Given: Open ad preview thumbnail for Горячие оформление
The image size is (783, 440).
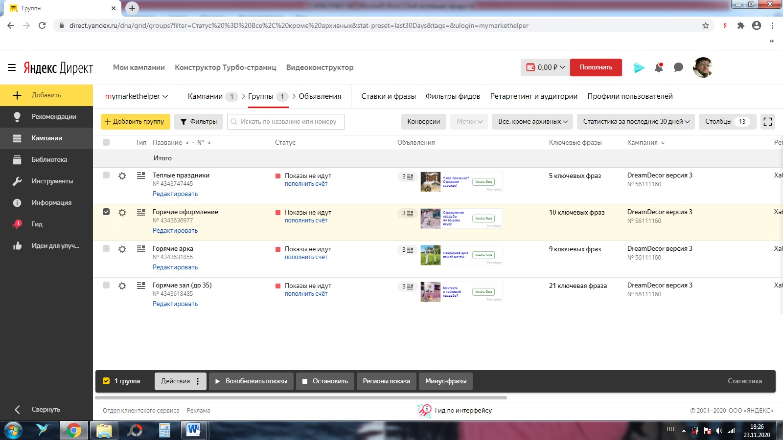Looking at the screenshot, I should [461, 219].
